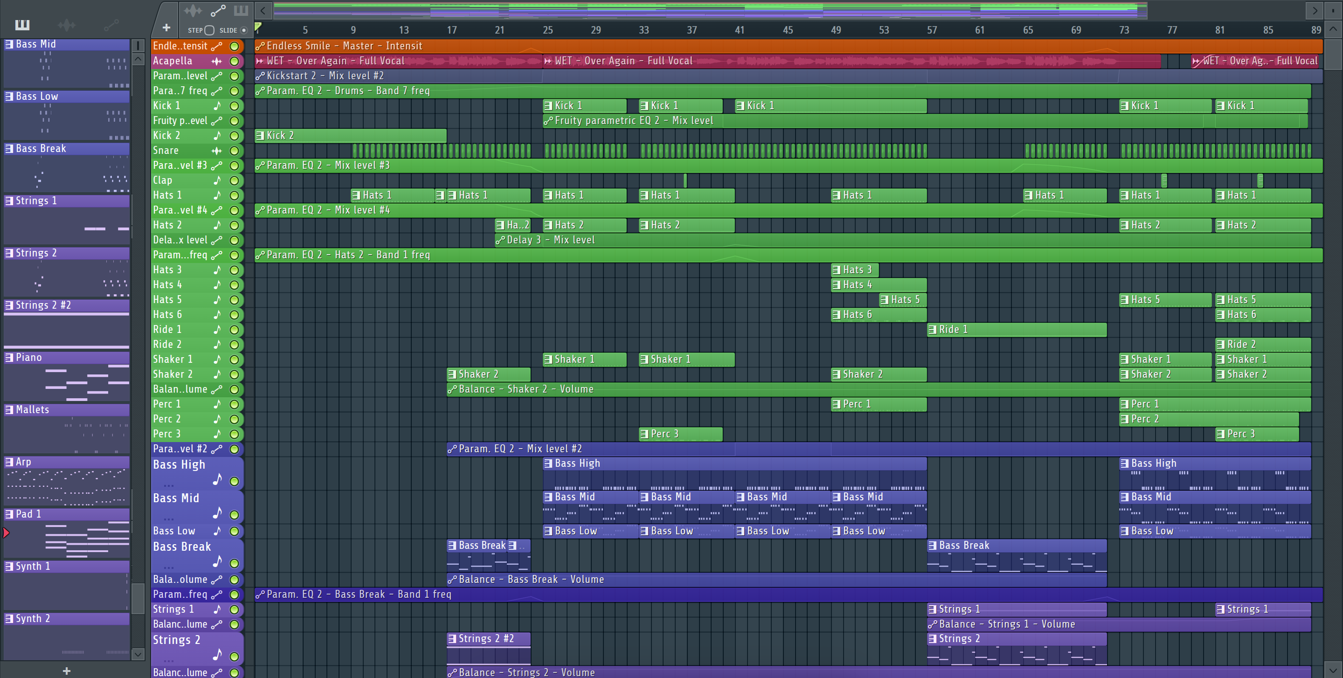
Task: Select the Delay 3 - Mix level automation clip
Action: pyautogui.click(x=902, y=240)
